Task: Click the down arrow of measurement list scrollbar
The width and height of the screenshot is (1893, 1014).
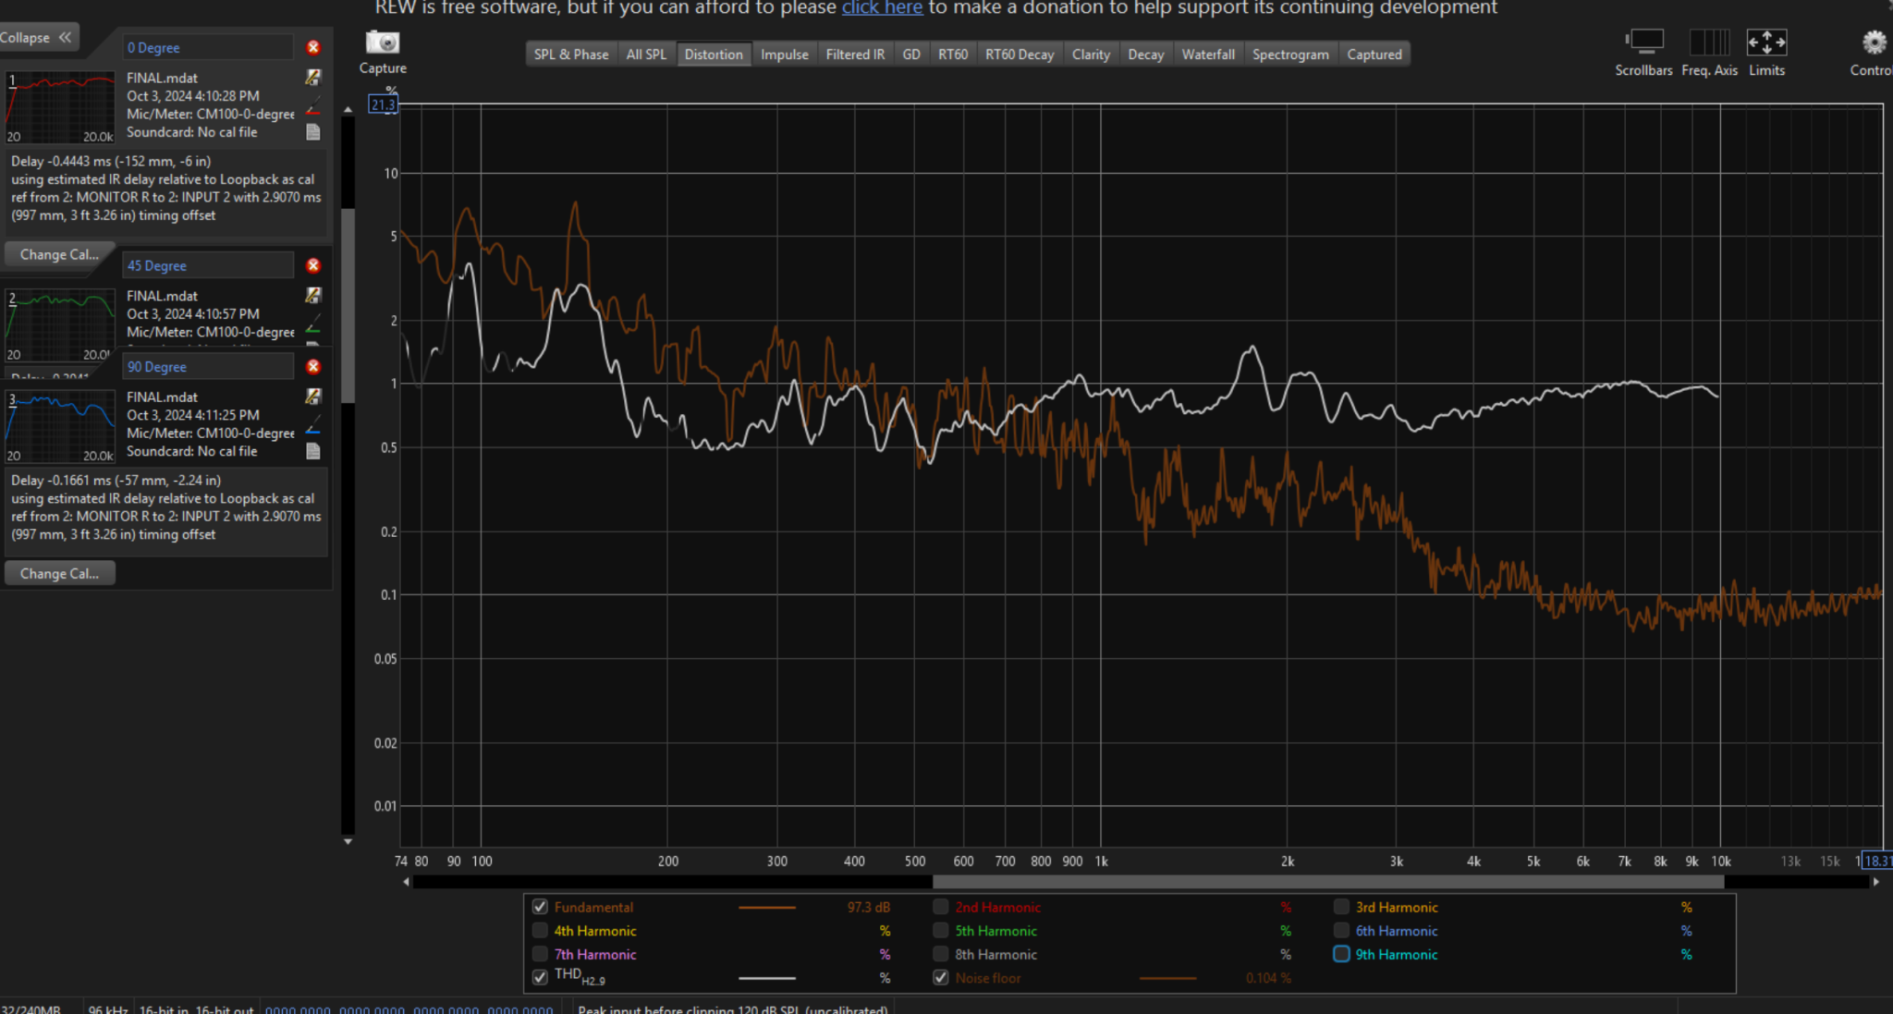Action: (x=348, y=841)
